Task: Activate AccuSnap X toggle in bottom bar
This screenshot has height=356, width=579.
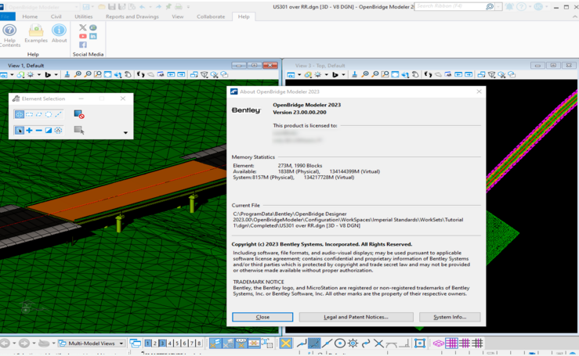Action: (x=285, y=343)
